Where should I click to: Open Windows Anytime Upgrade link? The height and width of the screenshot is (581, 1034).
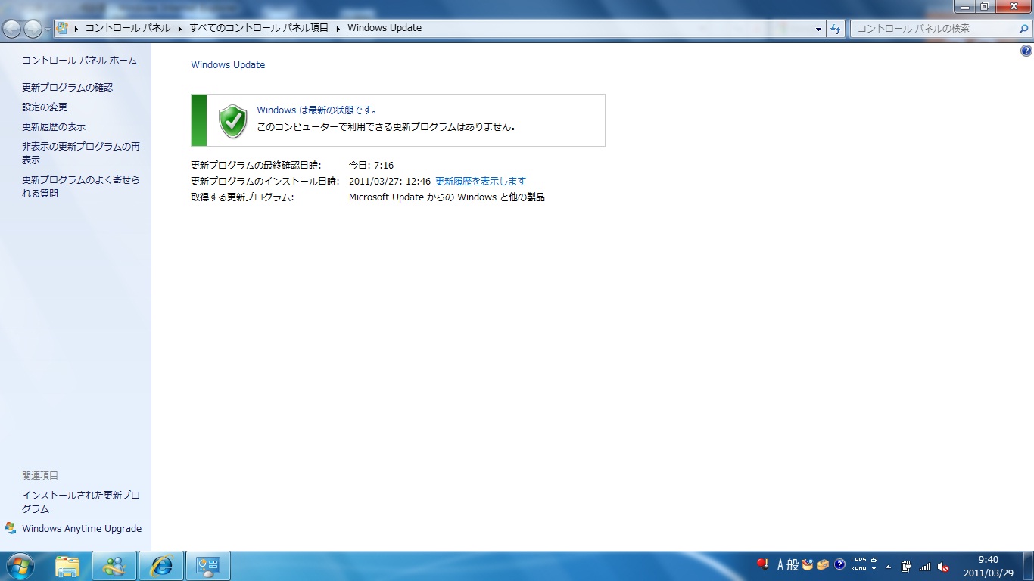click(82, 529)
